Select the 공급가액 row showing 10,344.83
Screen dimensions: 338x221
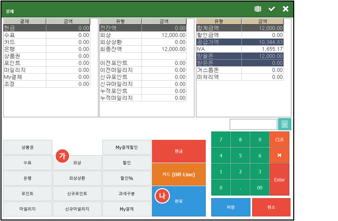pyautogui.click(x=240, y=42)
